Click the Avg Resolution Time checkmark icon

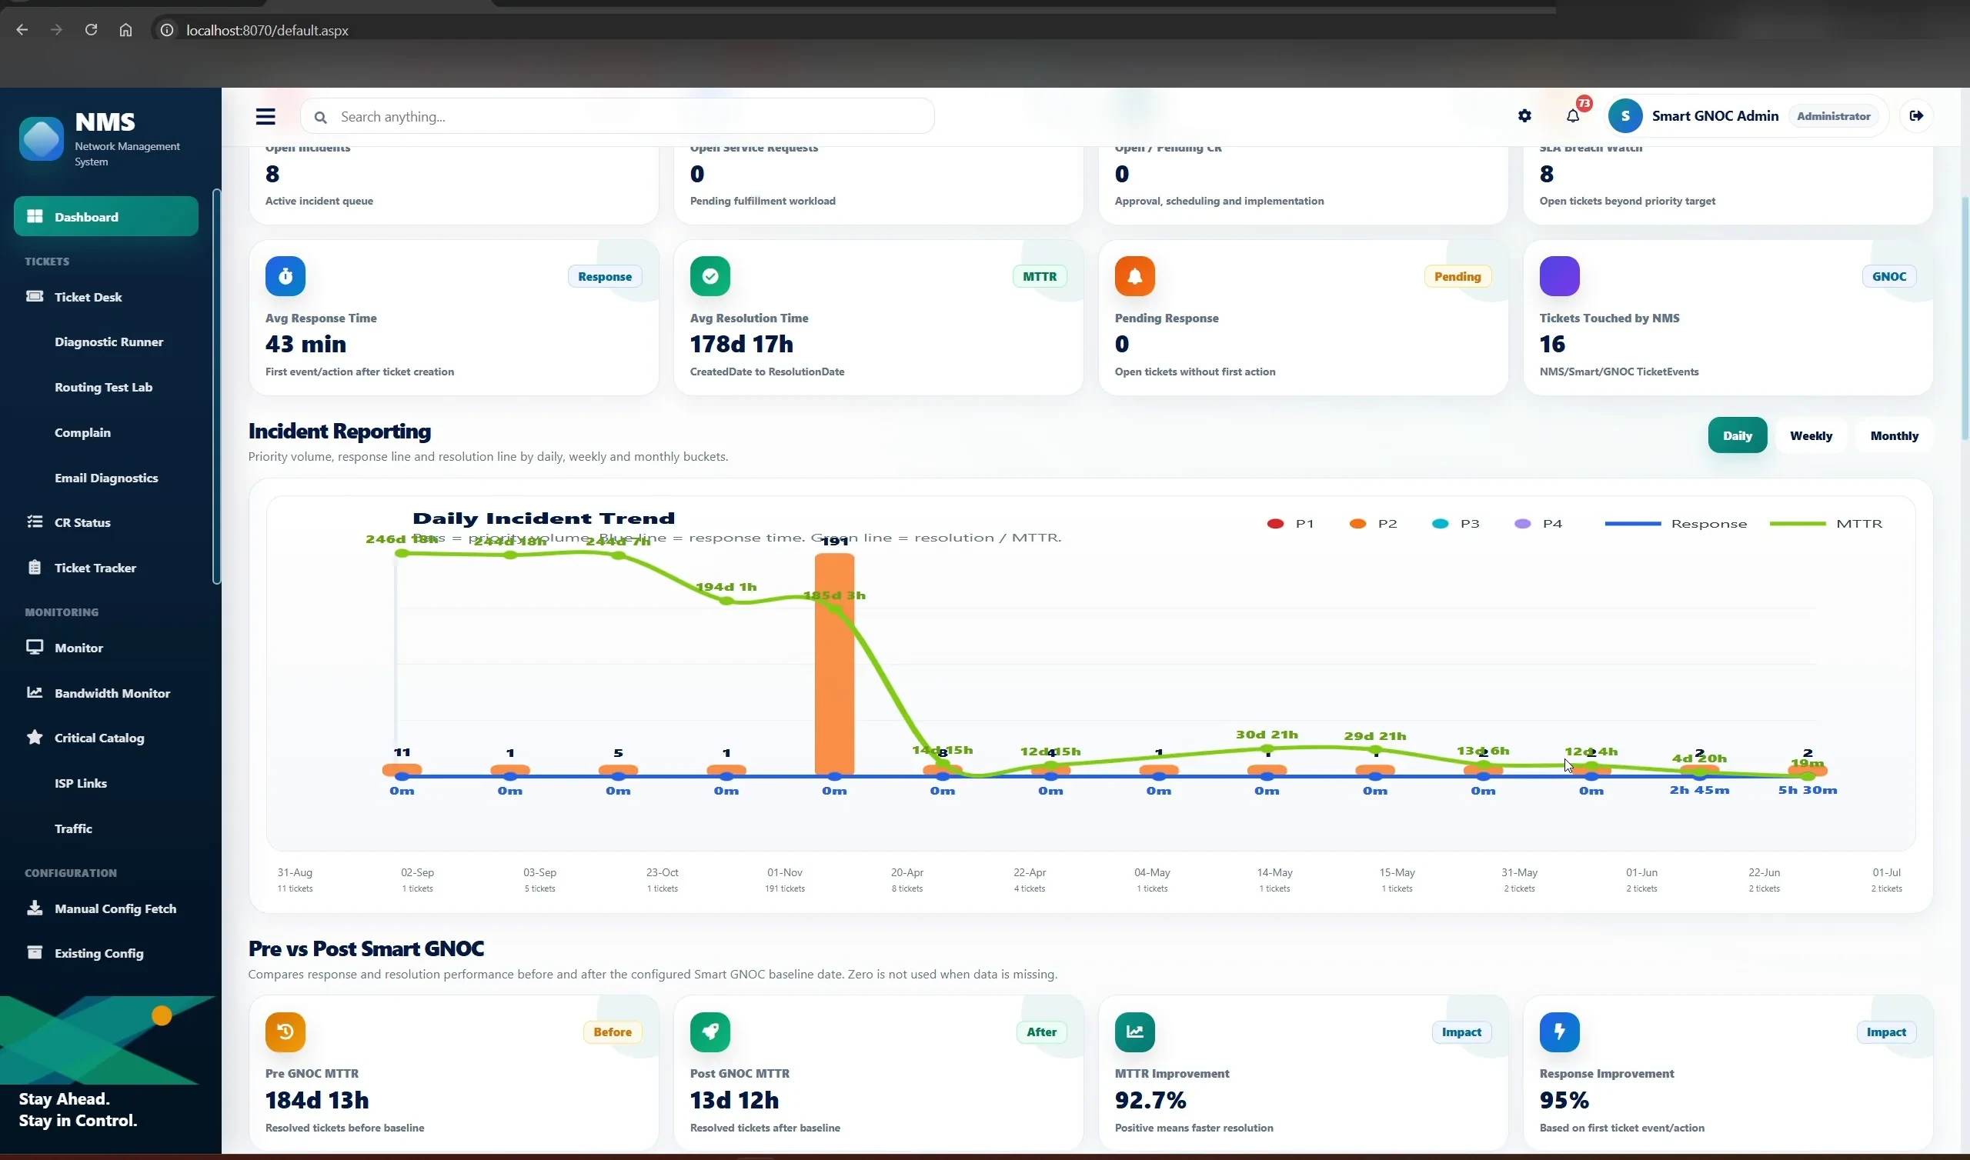pyautogui.click(x=710, y=276)
